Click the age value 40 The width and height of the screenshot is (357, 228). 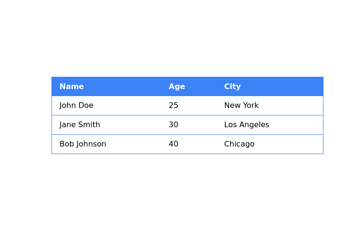coord(173,144)
